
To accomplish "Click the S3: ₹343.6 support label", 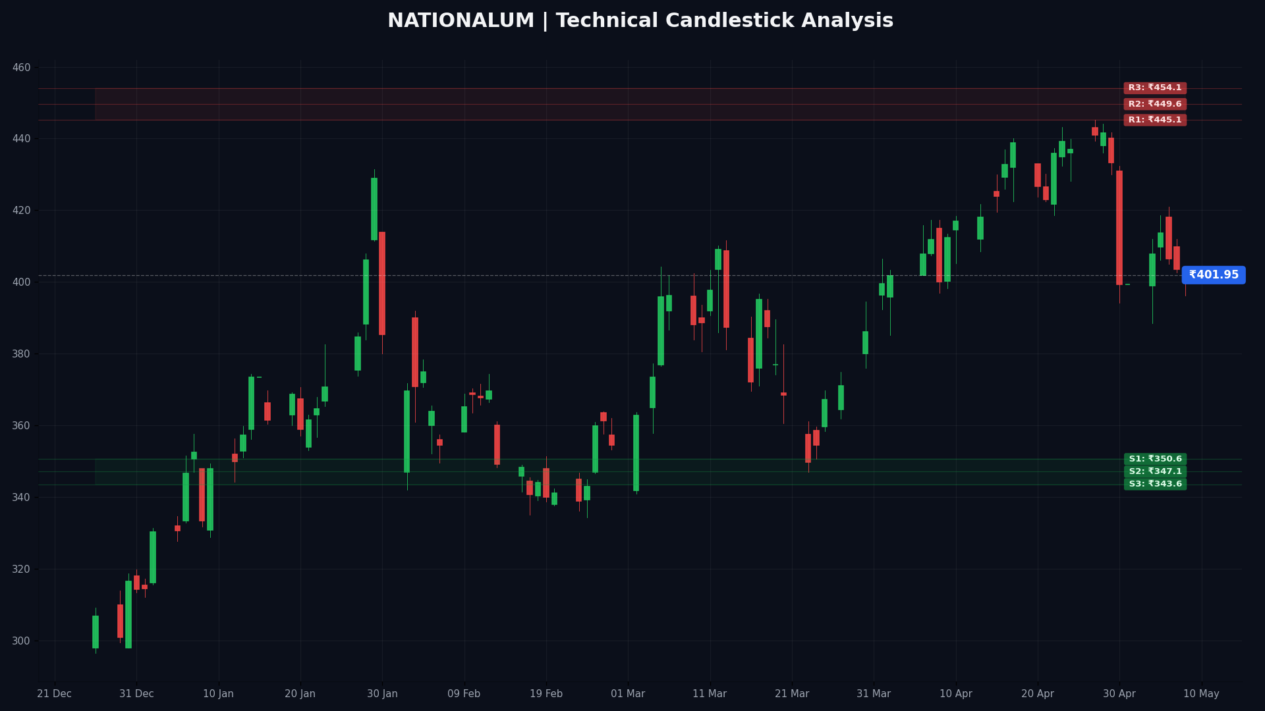I will click(1155, 484).
